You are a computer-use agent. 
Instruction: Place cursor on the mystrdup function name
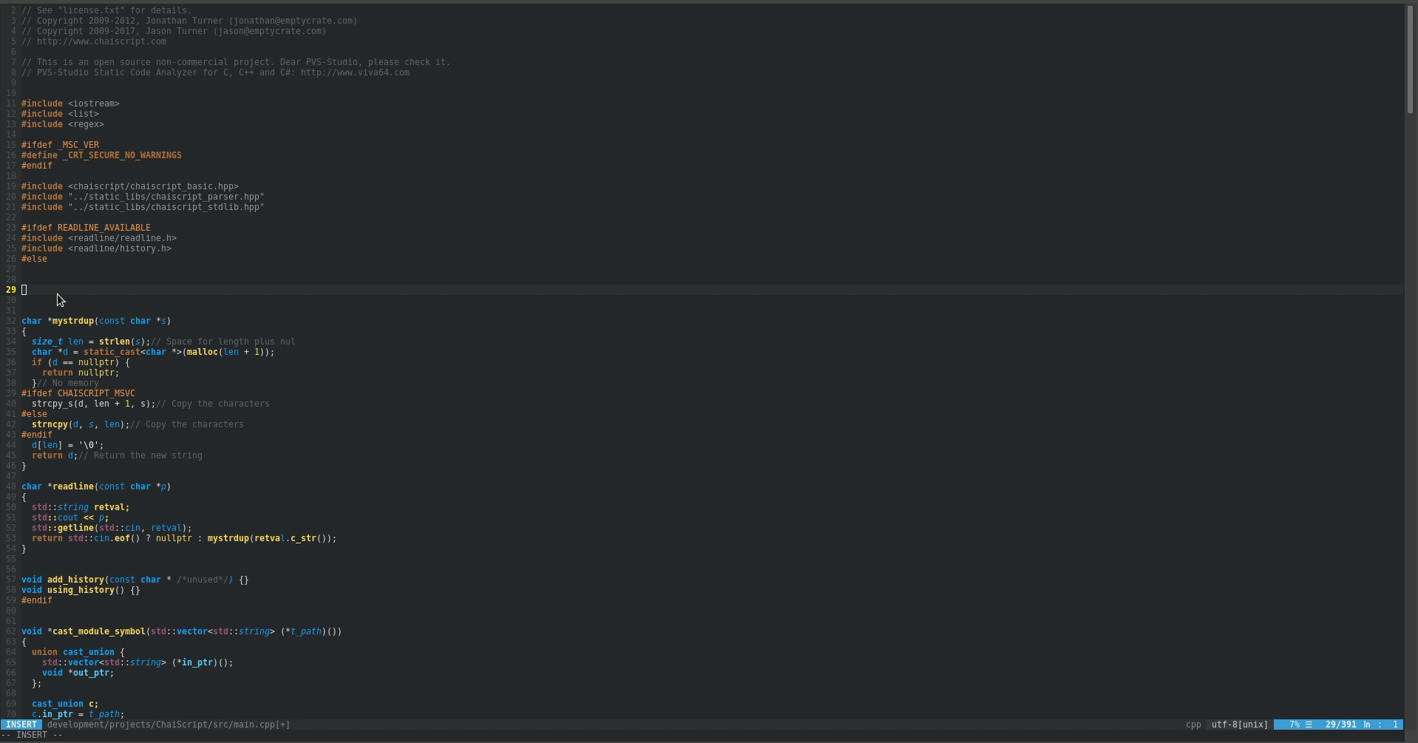pos(73,321)
